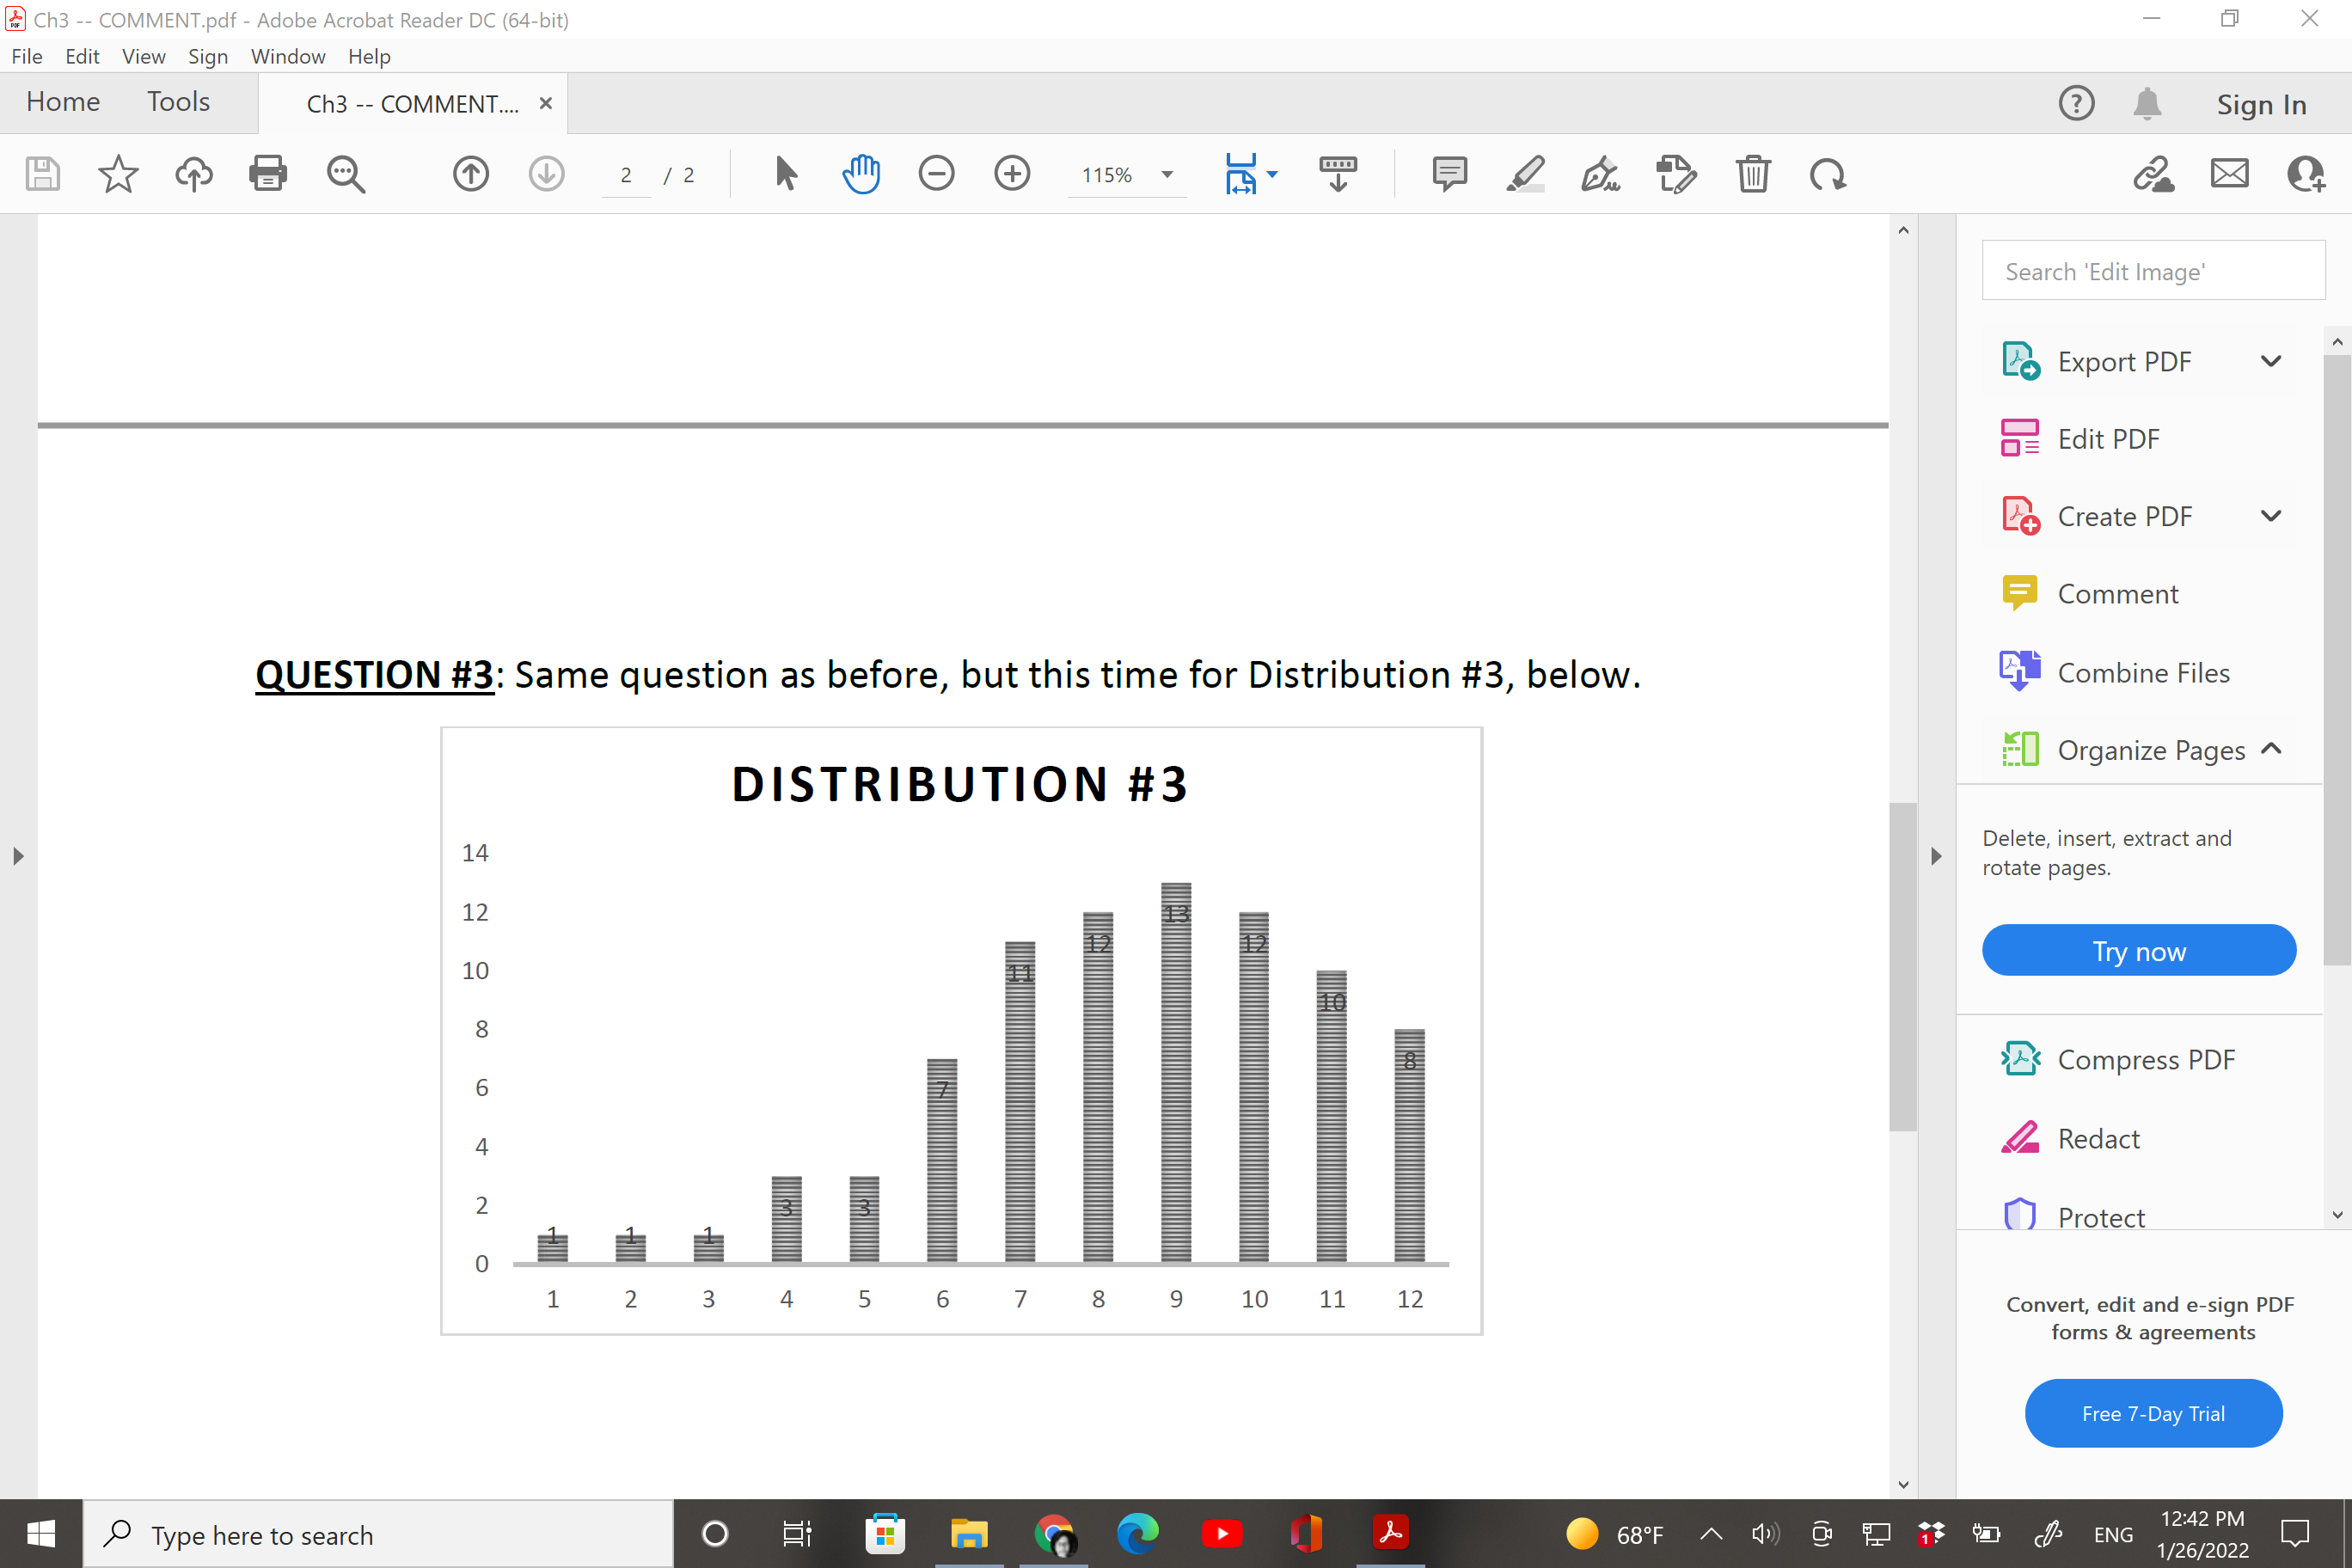Zoom out with the minus icon
The image size is (2352, 1568).
pos(937,173)
